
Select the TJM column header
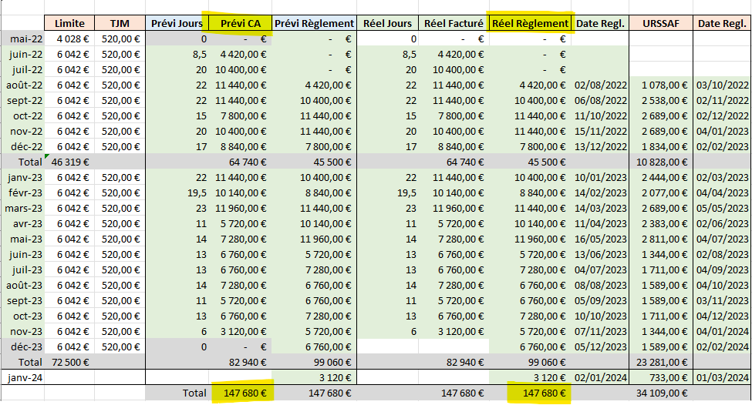click(x=119, y=23)
